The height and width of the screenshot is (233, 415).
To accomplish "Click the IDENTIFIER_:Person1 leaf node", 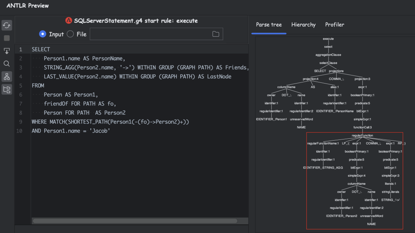I will tap(271, 119).
